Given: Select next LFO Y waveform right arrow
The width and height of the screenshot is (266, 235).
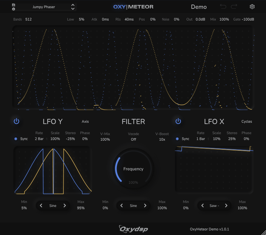Looking at the screenshot, I should coord(65,206).
